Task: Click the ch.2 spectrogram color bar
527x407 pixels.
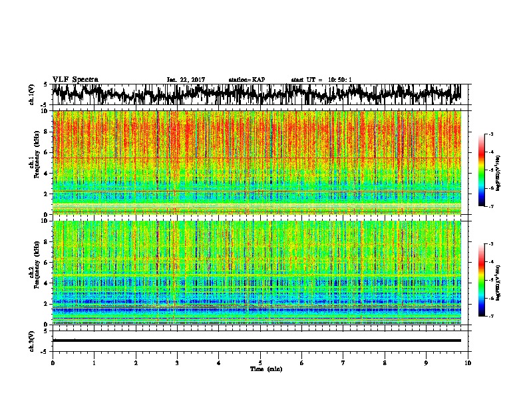Action: pyautogui.click(x=482, y=280)
